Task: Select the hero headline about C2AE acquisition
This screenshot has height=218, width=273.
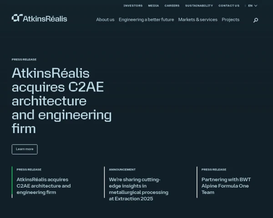Action: click(61, 101)
